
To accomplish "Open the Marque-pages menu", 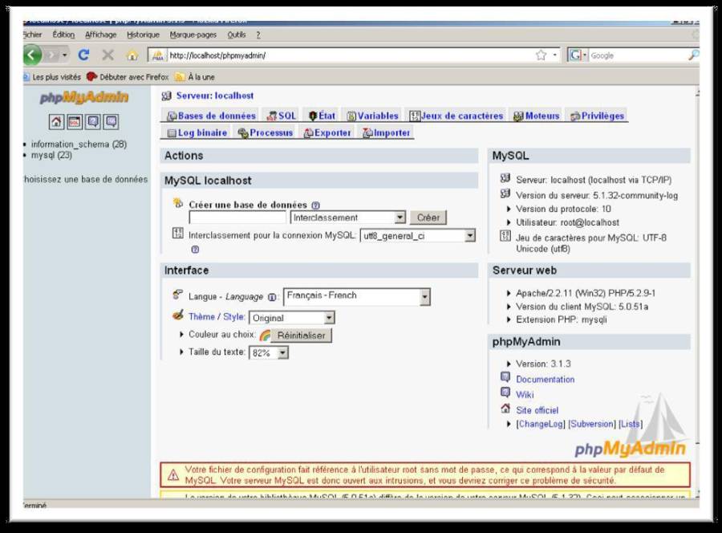I will [193, 35].
